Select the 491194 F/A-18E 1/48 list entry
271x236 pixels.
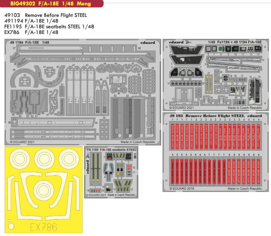[x=31, y=21]
